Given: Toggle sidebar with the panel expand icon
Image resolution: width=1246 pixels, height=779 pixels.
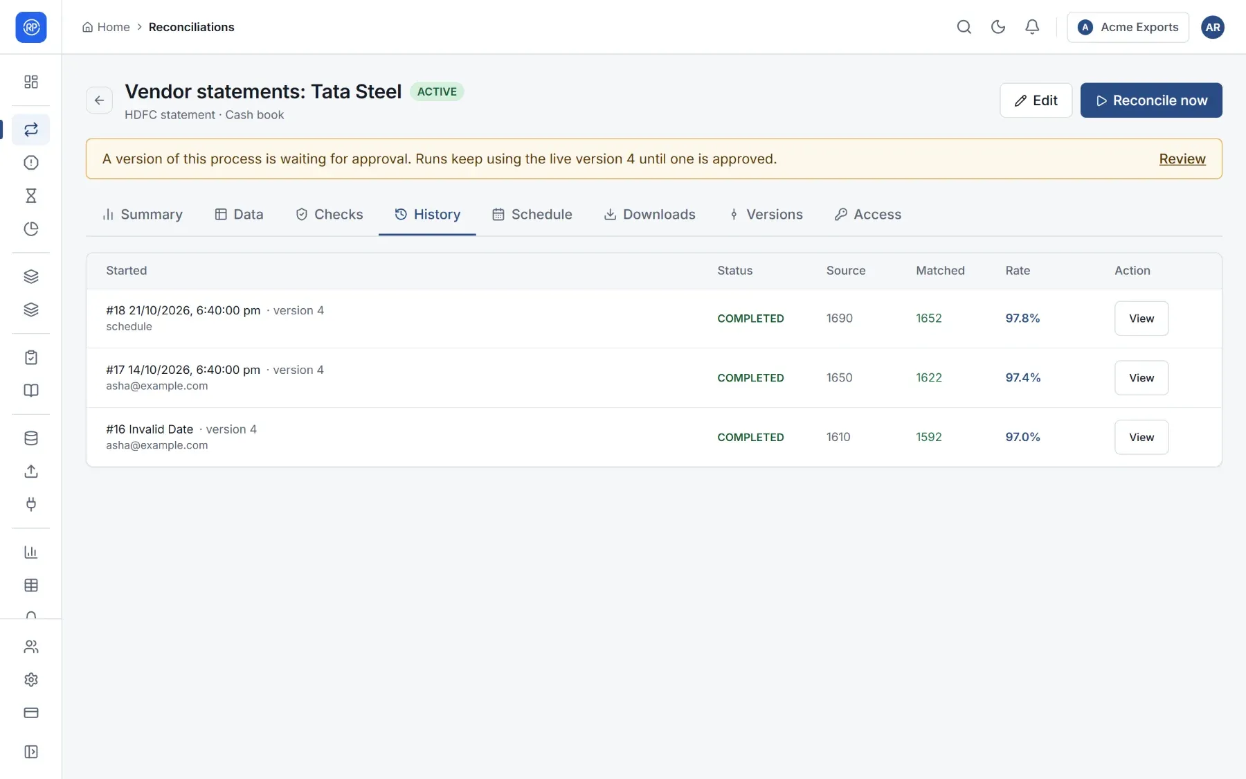Looking at the screenshot, I should click(x=31, y=752).
